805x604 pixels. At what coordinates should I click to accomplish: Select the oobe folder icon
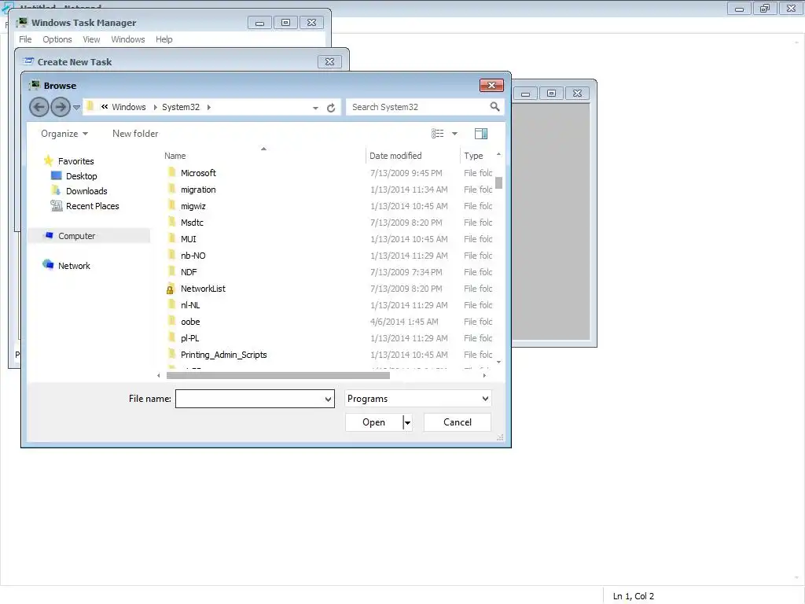coord(171,322)
